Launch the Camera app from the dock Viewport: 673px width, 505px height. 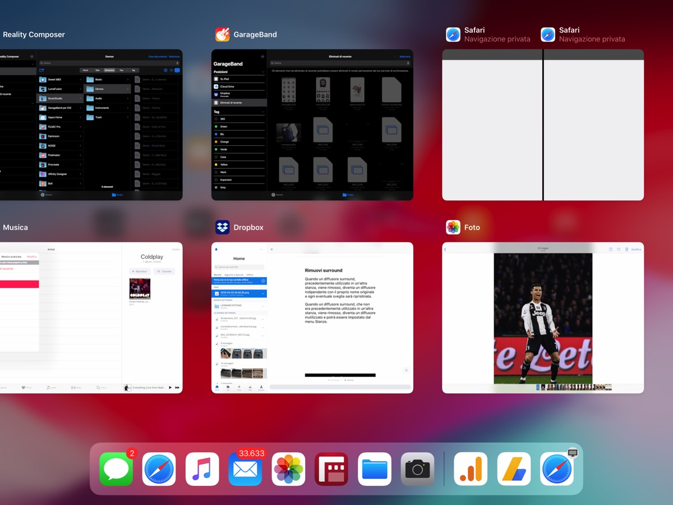click(x=418, y=469)
